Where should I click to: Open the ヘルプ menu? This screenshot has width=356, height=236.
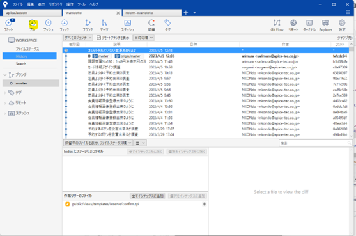point(94,4)
